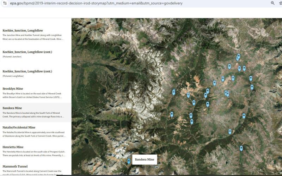This screenshot has width=282, height=176.
Task: Open the site information icon in address bar
Action: pos(5,3)
